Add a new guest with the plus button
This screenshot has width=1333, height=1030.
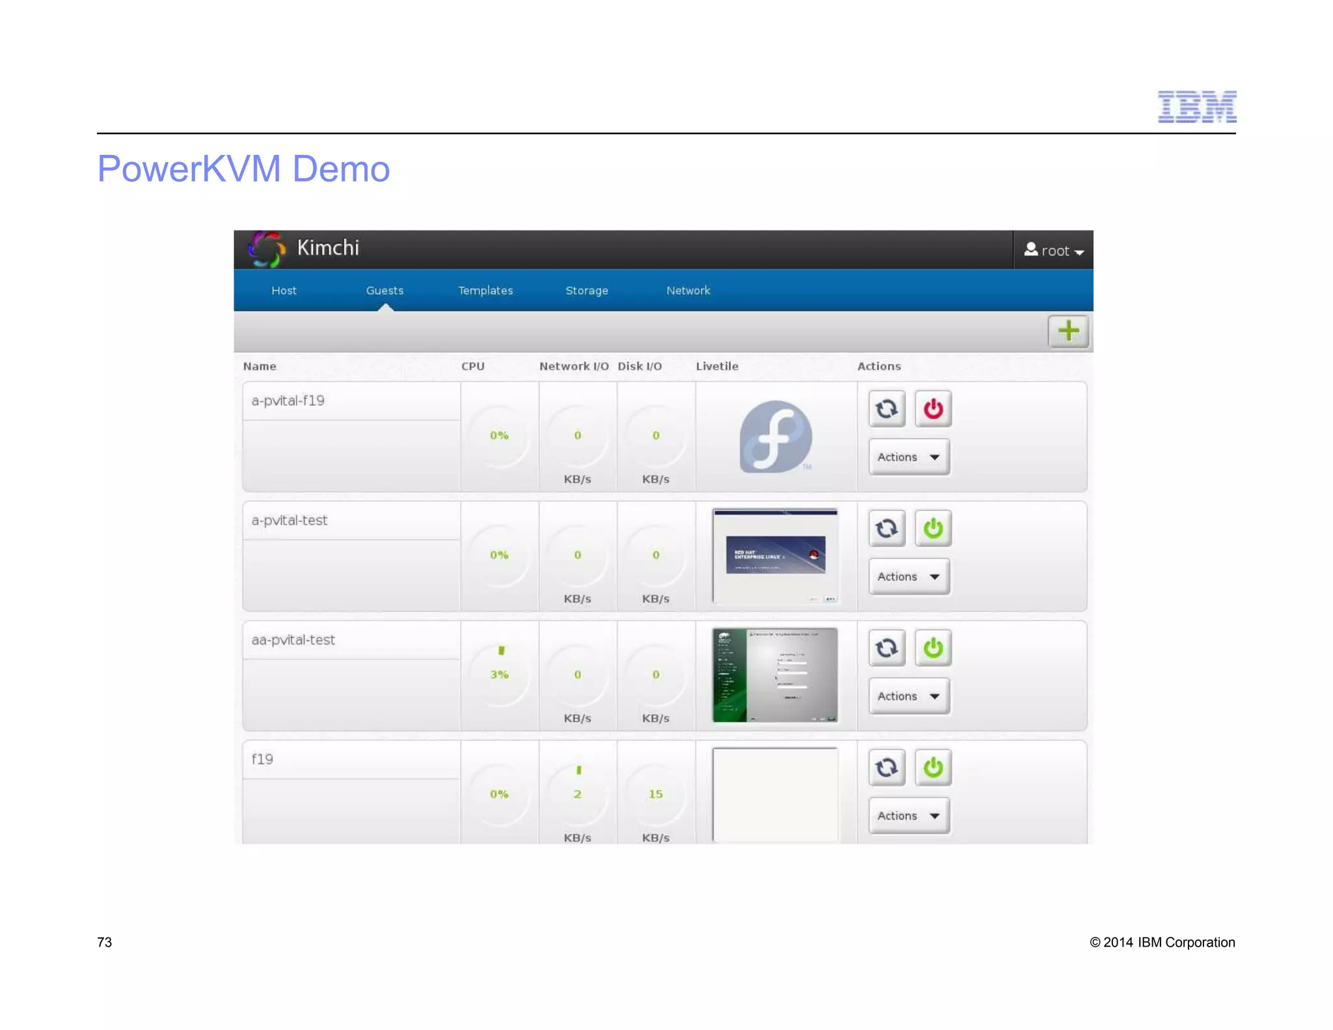(1068, 331)
